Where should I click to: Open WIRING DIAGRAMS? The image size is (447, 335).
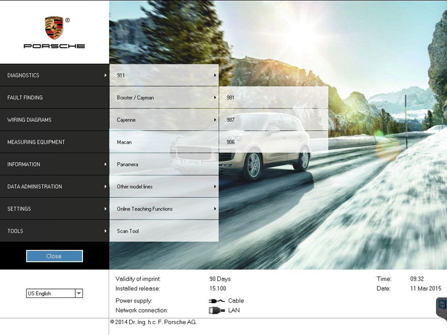(54, 120)
